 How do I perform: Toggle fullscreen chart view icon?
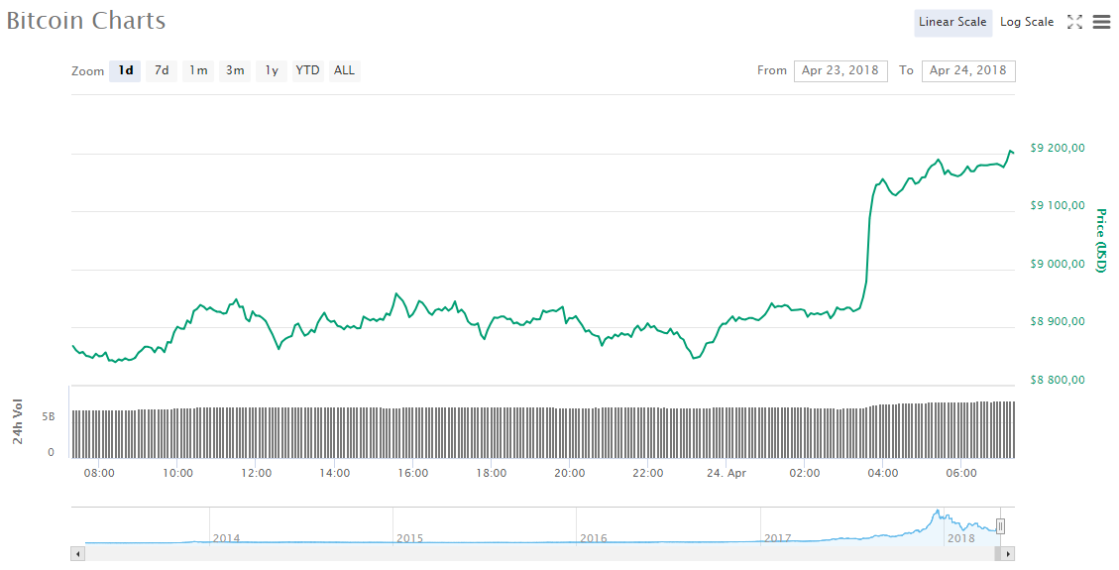[1074, 22]
